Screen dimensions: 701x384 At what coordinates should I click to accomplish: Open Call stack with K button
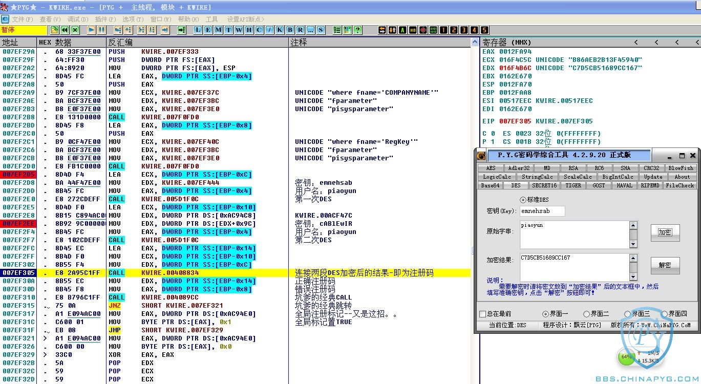tap(280, 30)
